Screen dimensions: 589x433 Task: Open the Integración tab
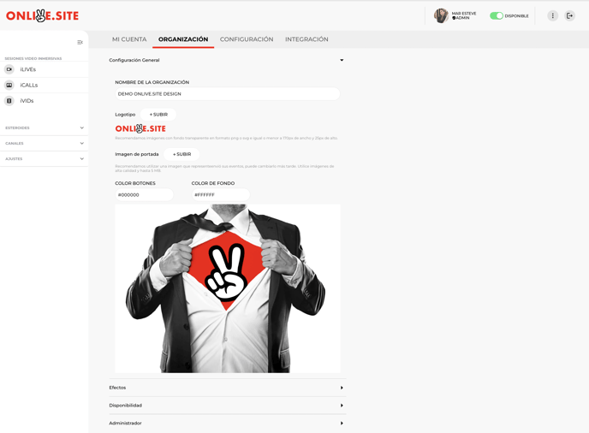pyautogui.click(x=306, y=39)
